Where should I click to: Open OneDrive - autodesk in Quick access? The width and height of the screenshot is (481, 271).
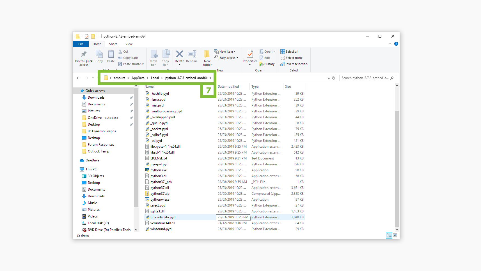click(x=103, y=118)
